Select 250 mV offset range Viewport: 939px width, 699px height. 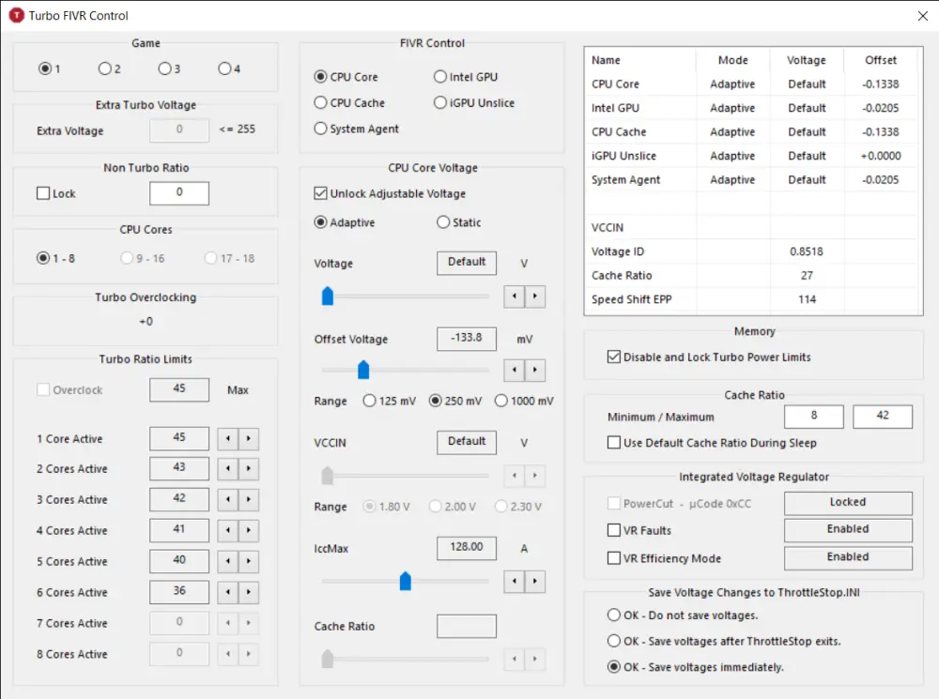tap(455, 401)
